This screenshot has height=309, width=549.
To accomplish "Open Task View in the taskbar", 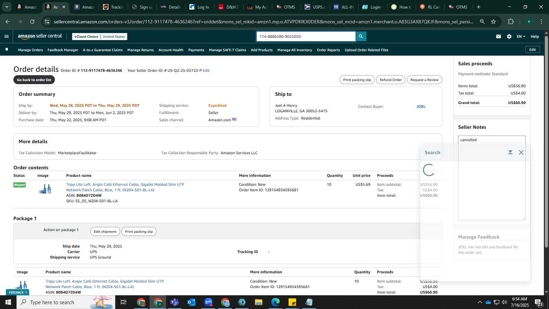I will point(124,302).
